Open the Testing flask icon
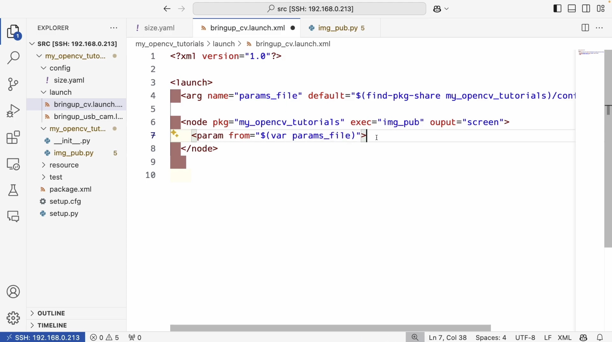This screenshot has height=342, width=612. 13,190
